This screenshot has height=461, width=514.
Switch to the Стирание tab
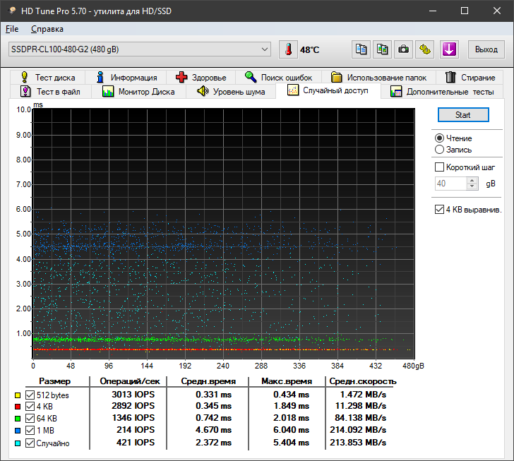(470, 78)
